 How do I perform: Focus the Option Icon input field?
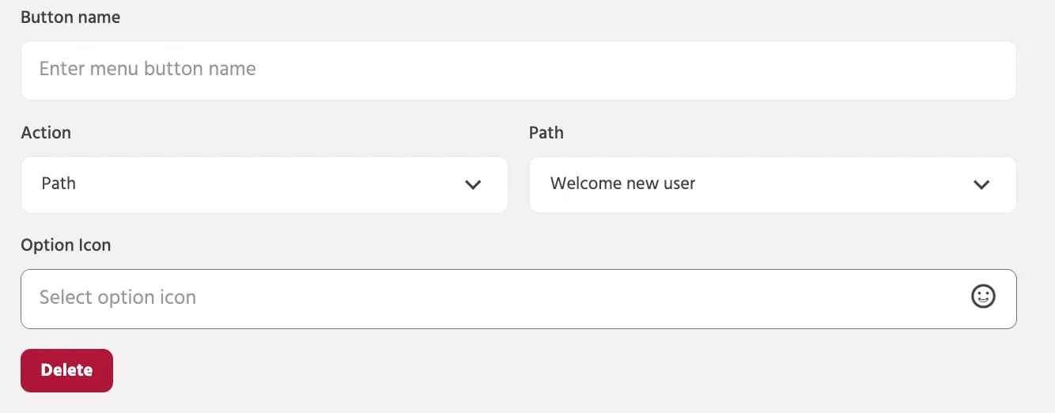pyautogui.click(x=519, y=298)
